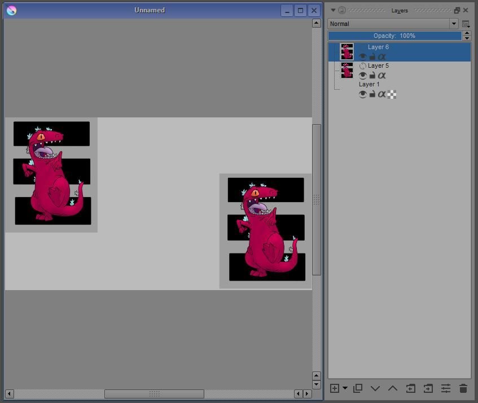Toggle alpha lock on Layer 6
This screenshot has width=478, height=403.
(381, 56)
